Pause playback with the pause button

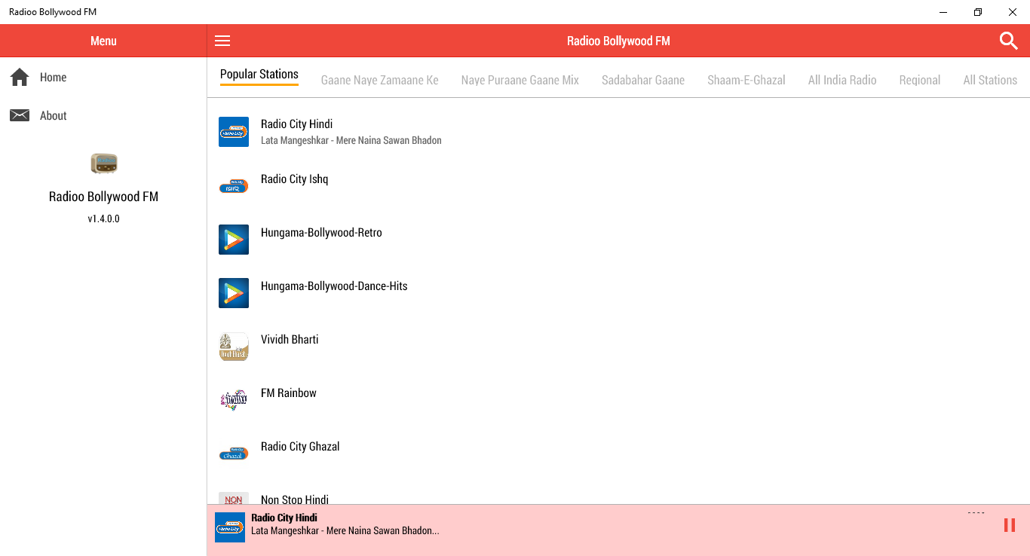coord(1010,525)
